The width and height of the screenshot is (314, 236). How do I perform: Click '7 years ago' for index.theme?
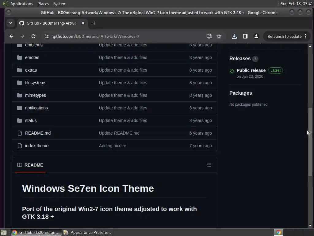201,146
